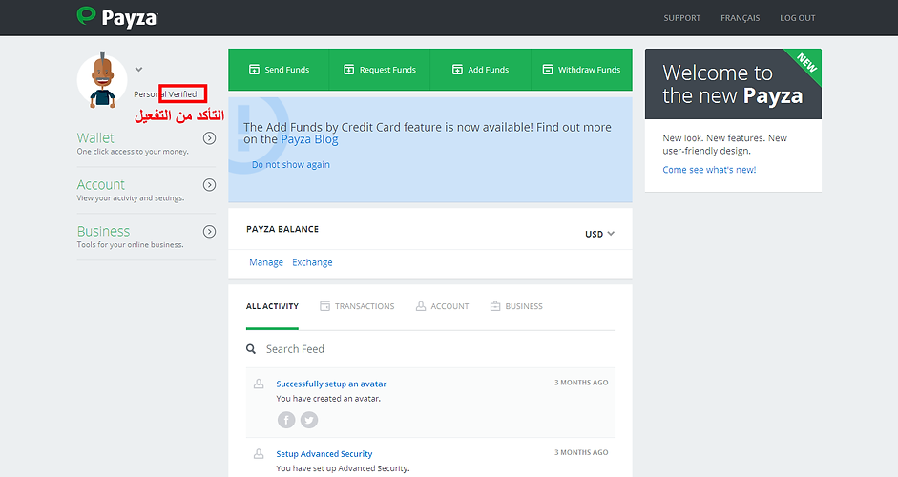Switch language to Français
The image size is (898, 477).
(x=740, y=18)
